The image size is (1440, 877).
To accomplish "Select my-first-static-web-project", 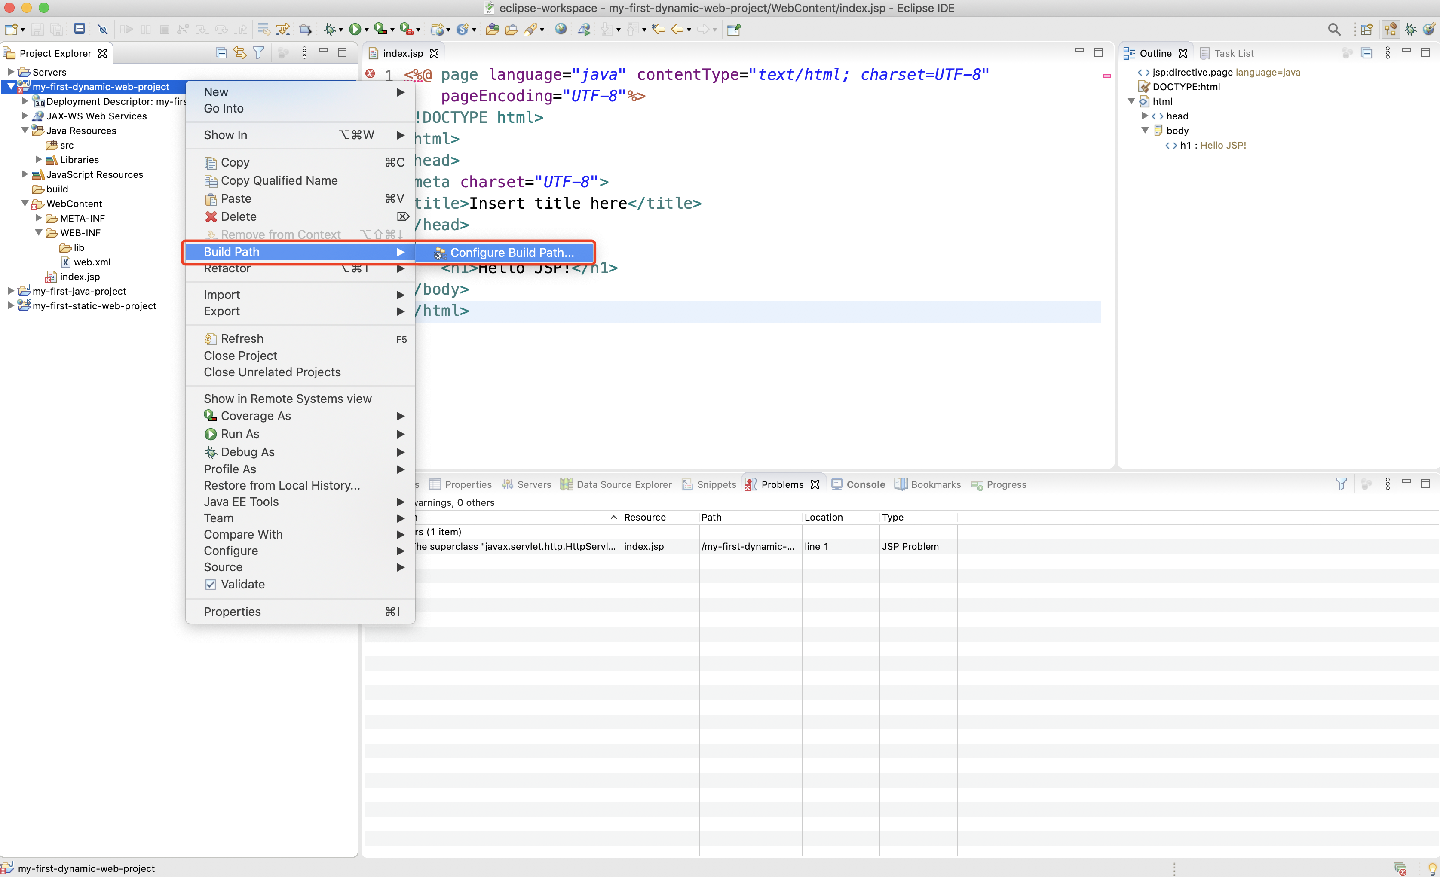I will pos(88,305).
